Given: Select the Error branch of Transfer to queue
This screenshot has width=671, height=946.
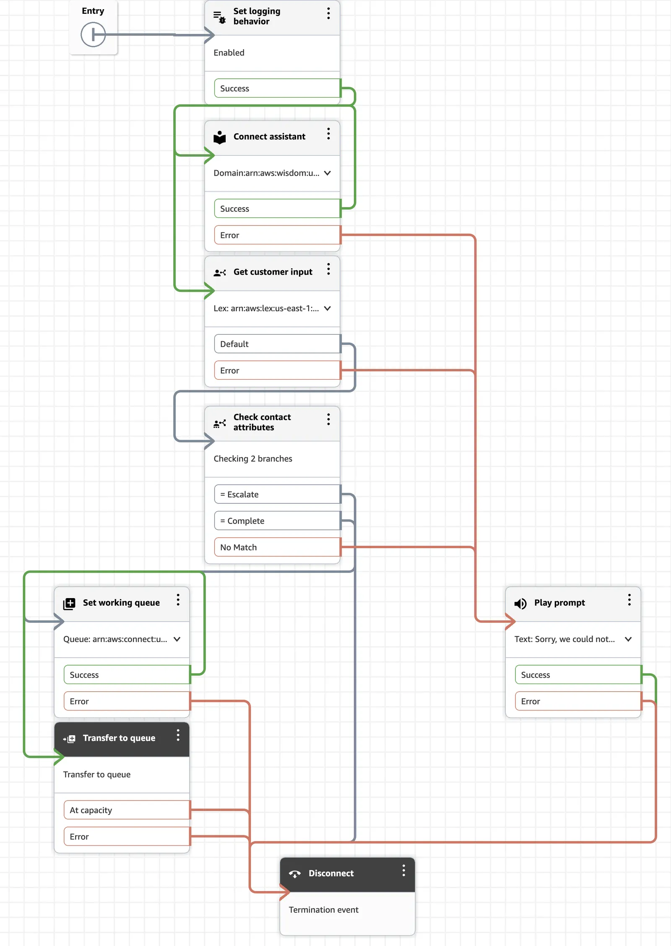Looking at the screenshot, I should (x=127, y=837).
